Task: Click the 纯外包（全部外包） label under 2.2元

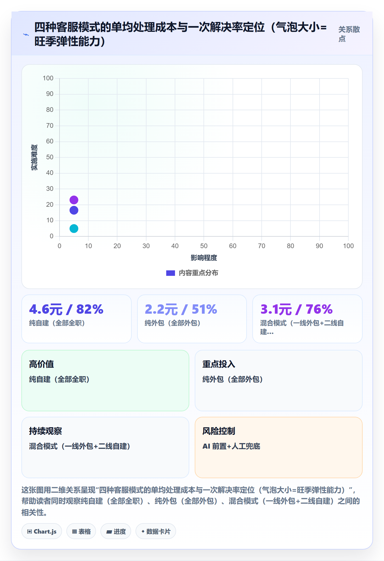Action: point(173,323)
